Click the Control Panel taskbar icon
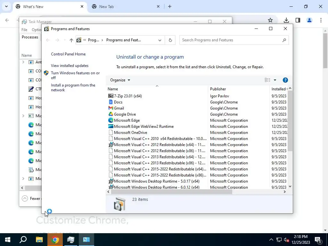The width and height of the screenshot is (328, 246). pyautogui.click(x=86, y=240)
